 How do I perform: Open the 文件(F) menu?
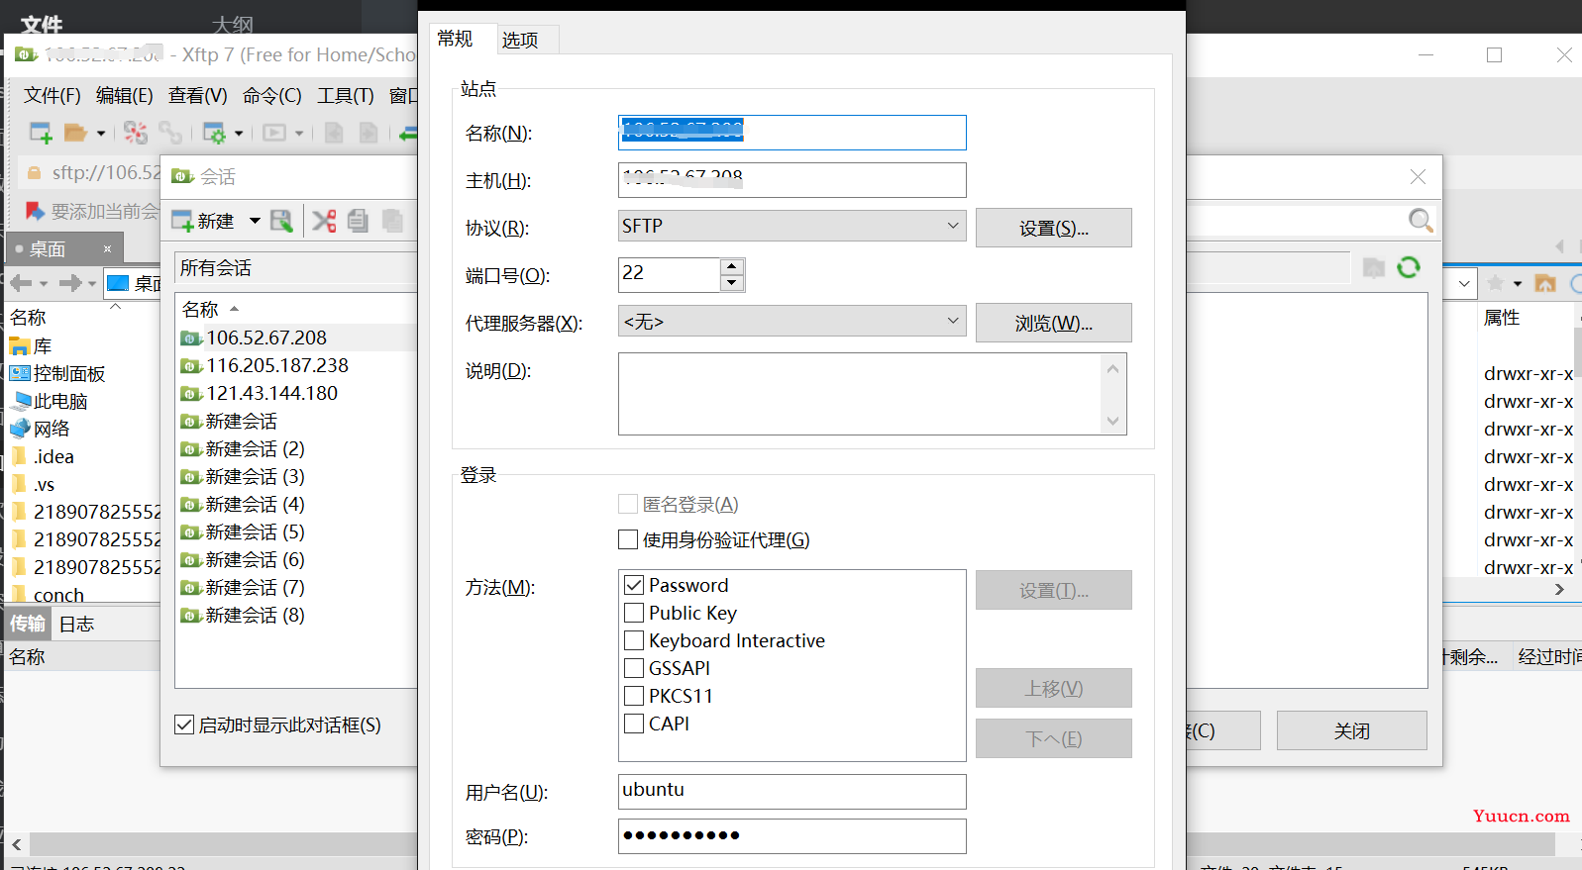tap(52, 95)
